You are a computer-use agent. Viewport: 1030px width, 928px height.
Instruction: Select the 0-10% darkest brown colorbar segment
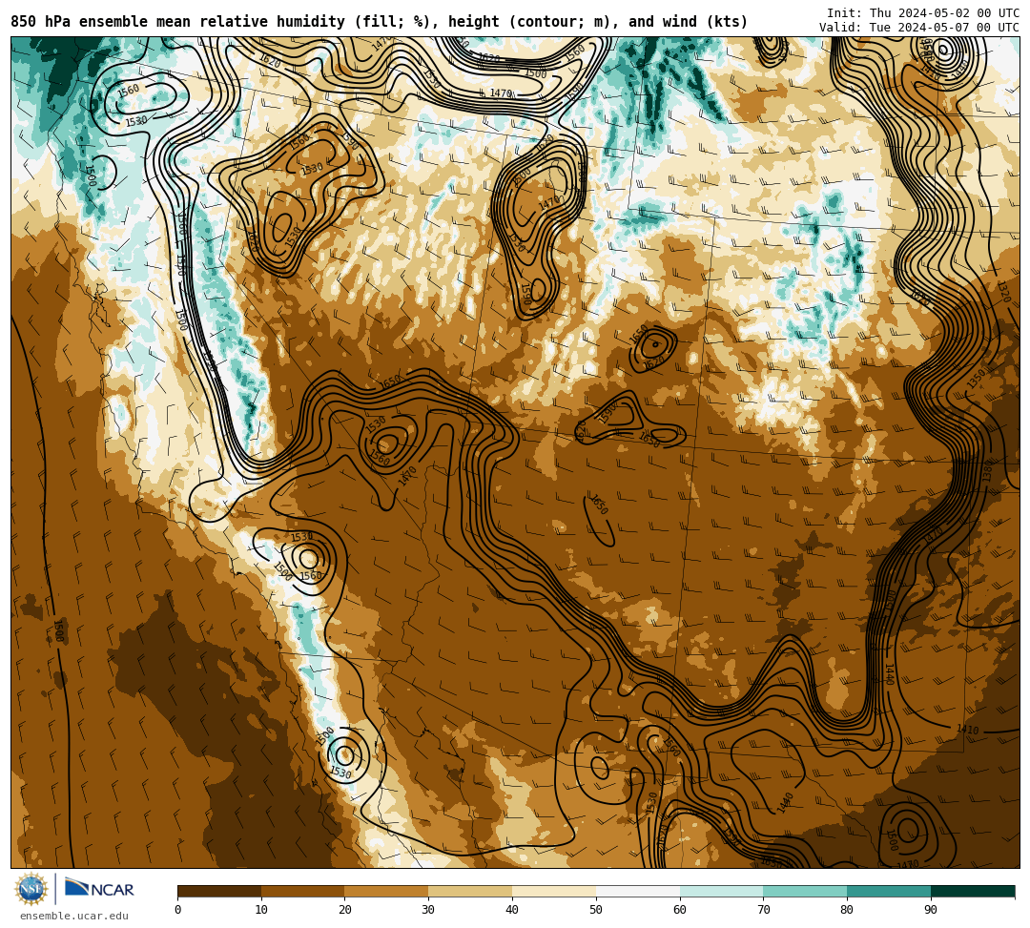point(219,891)
